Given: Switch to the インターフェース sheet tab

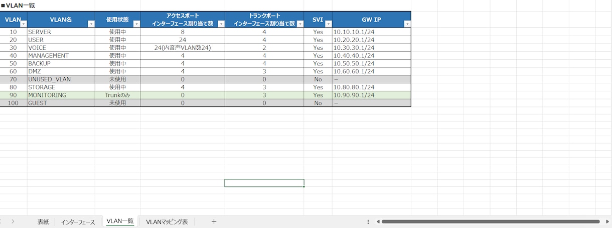Looking at the screenshot, I should (78, 221).
